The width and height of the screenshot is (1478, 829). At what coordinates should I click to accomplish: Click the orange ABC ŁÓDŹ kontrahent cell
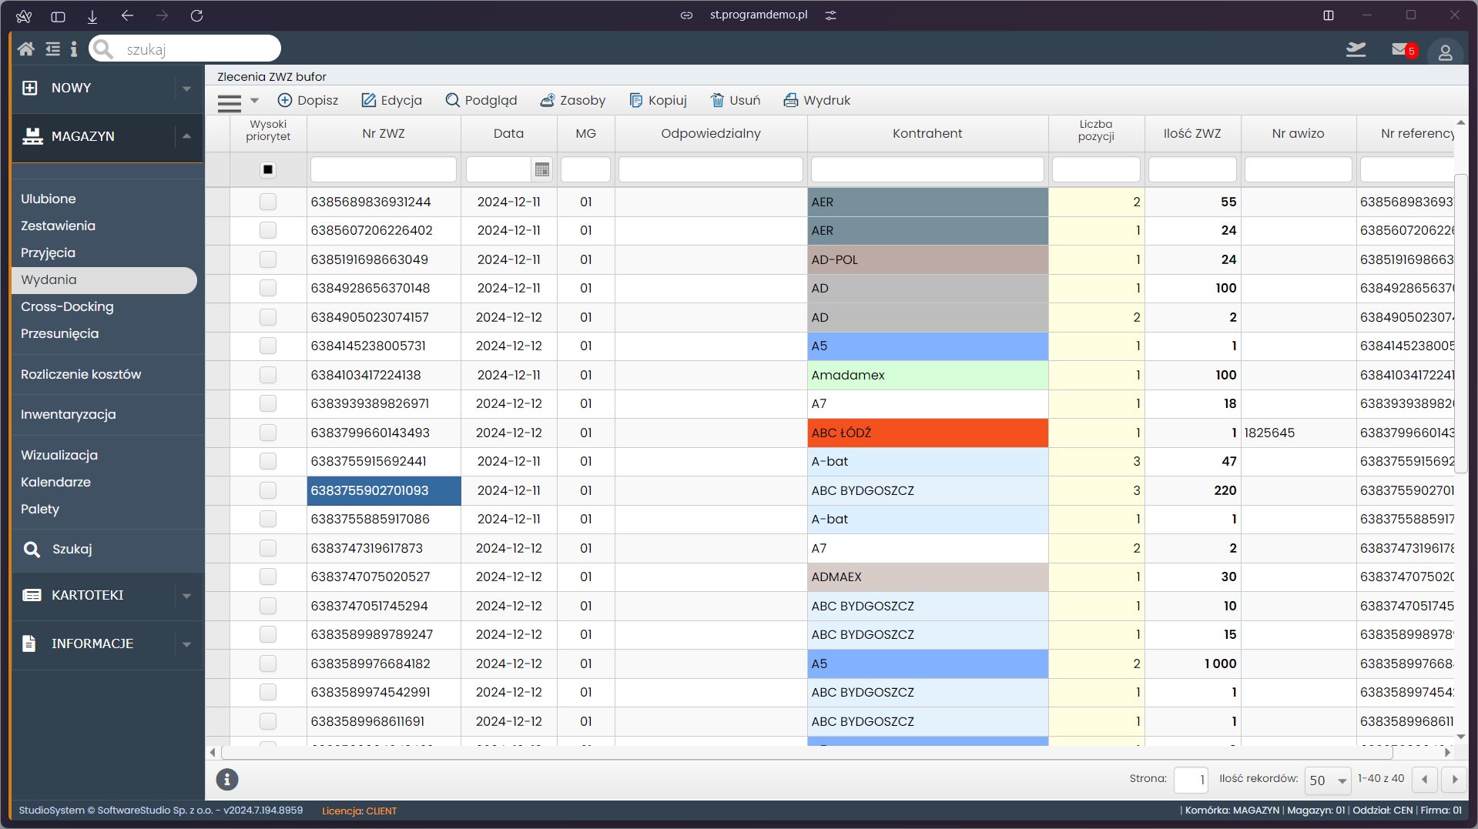click(x=927, y=433)
